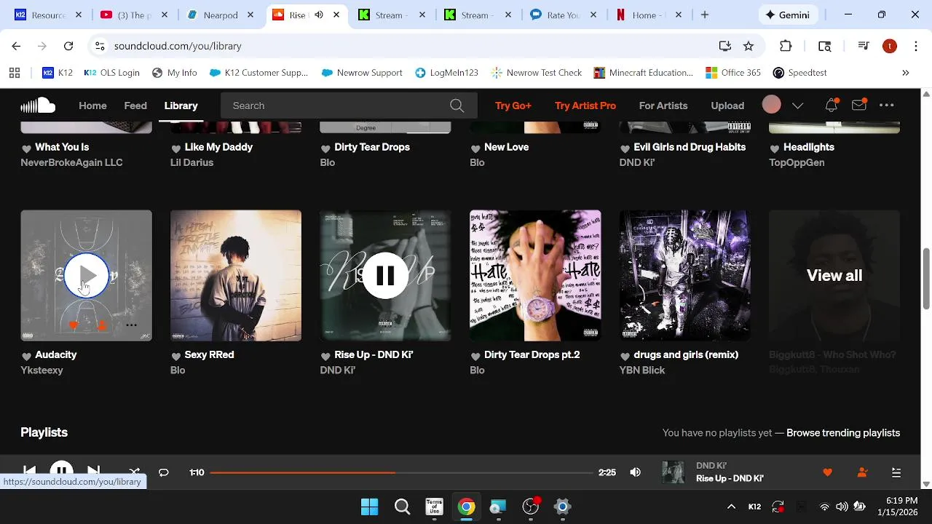Click the SoundCloud logo
The height and width of the screenshot is (524, 932).
(38, 106)
